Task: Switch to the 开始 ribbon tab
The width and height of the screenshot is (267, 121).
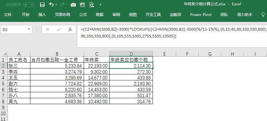Action: [x=26, y=15]
